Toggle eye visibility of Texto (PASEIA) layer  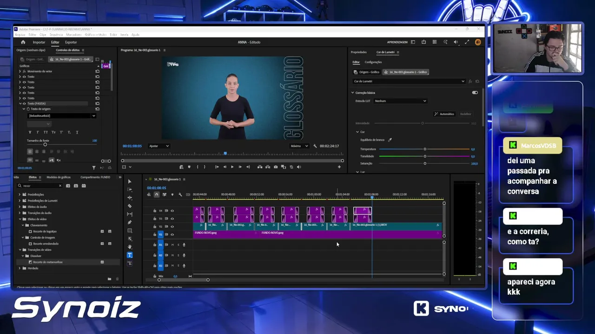click(24, 103)
